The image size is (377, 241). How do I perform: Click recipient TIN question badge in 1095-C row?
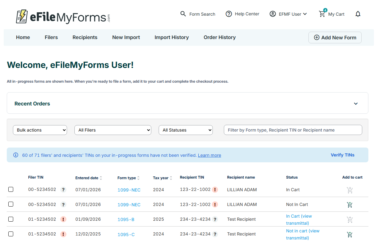tap(215, 234)
